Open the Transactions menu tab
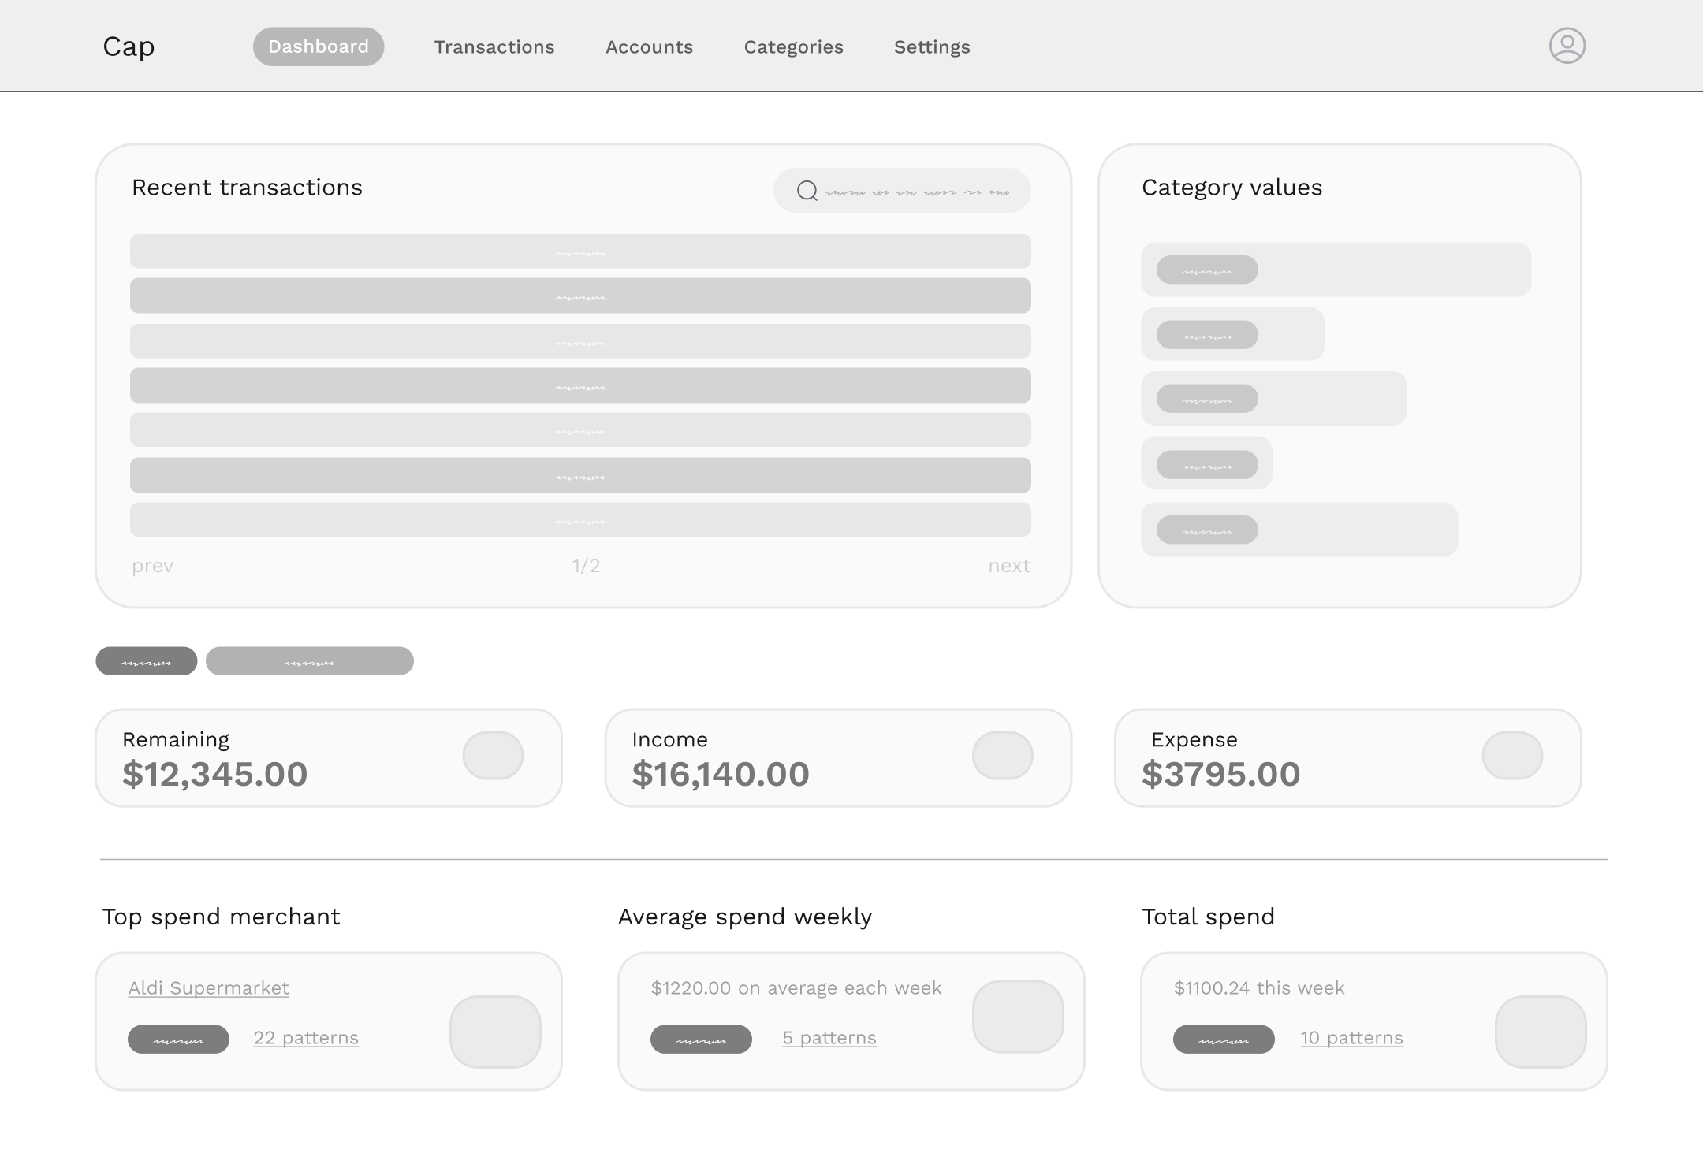The height and width of the screenshot is (1153, 1703). tap(494, 46)
